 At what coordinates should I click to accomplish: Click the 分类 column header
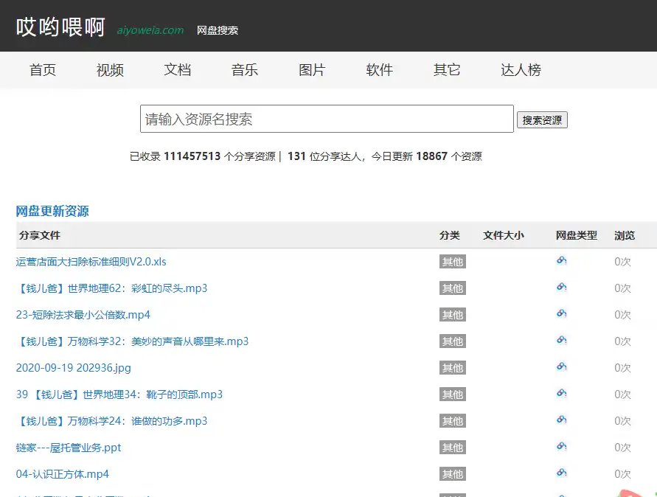click(x=450, y=235)
